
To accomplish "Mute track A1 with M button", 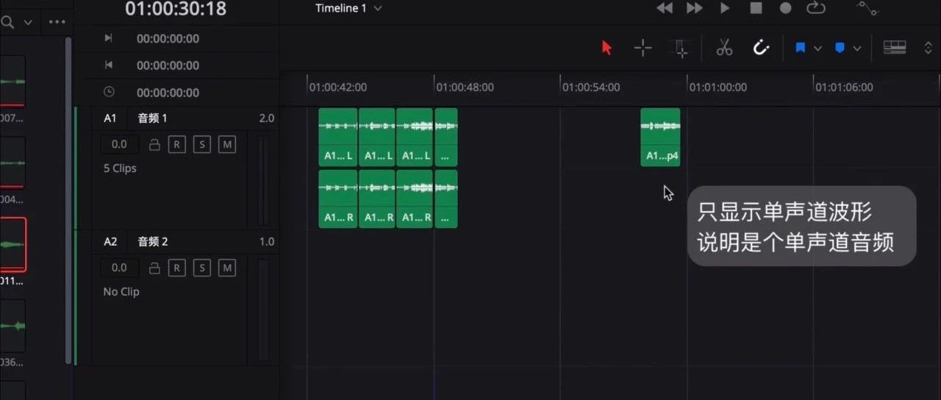I will [227, 145].
